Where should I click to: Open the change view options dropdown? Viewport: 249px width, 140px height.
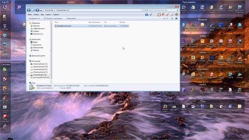pyautogui.click(x=167, y=18)
